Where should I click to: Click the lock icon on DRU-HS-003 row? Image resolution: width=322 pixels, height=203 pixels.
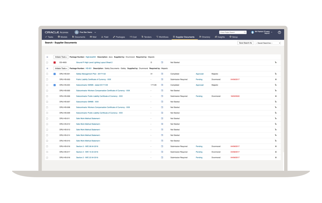[276, 79]
